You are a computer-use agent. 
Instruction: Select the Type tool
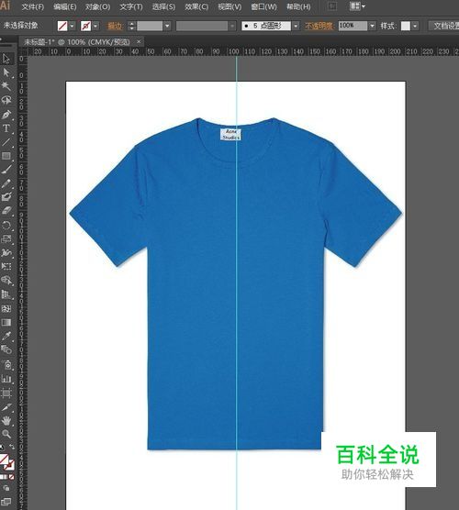pyautogui.click(x=6, y=128)
